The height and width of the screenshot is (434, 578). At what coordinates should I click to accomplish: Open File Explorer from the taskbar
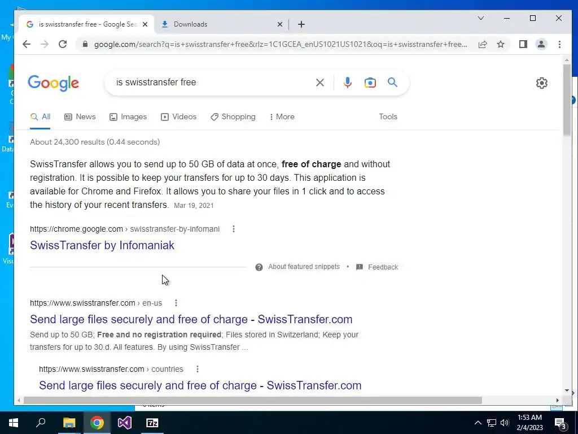(x=69, y=423)
